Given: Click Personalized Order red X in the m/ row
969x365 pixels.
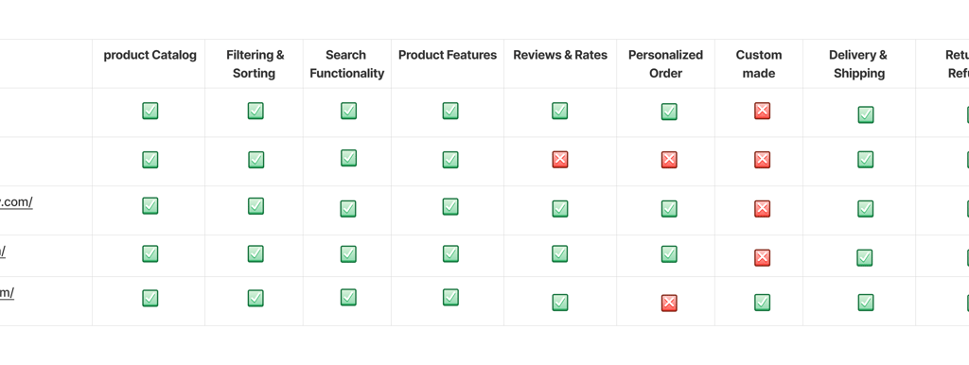Looking at the screenshot, I should [669, 303].
